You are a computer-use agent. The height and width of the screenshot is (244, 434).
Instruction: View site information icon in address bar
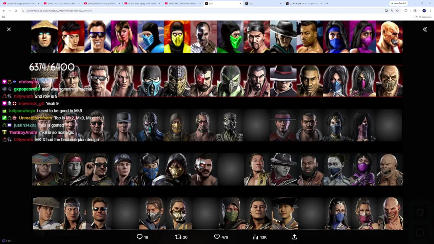tap(23, 11)
